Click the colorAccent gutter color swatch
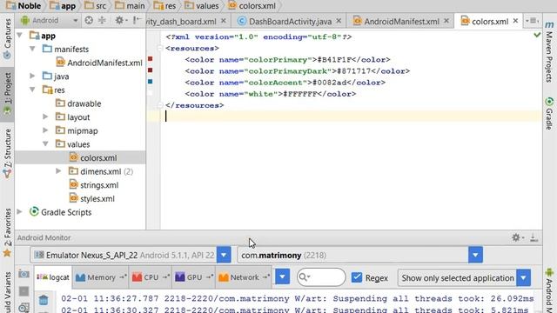This screenshot has width=557, height=313. [x=151, y=82]
